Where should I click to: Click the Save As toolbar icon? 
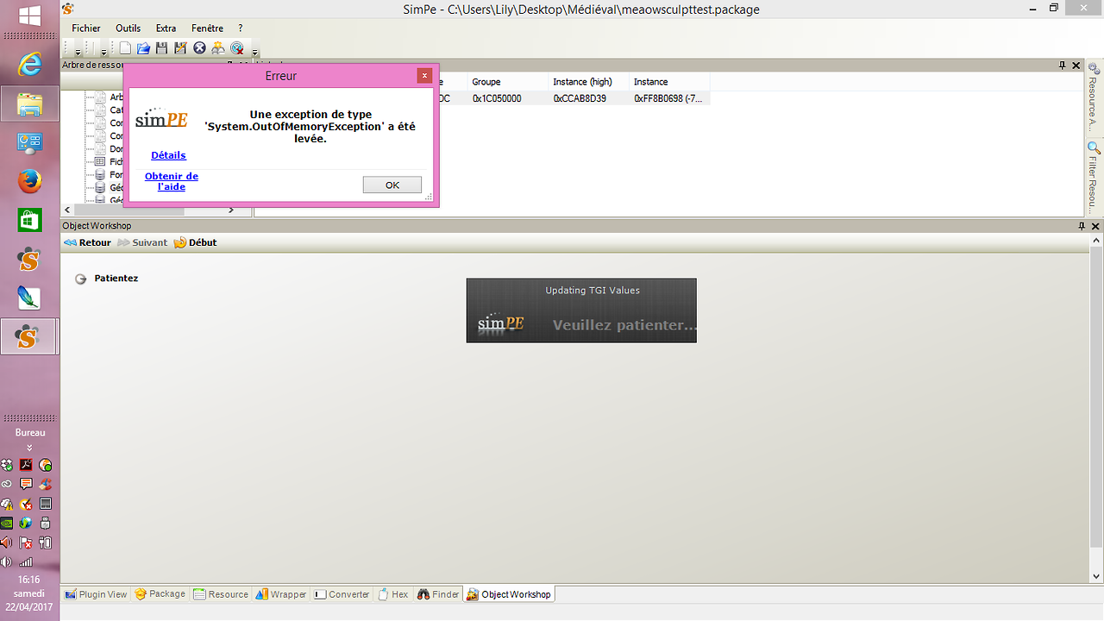pos(180,48)
